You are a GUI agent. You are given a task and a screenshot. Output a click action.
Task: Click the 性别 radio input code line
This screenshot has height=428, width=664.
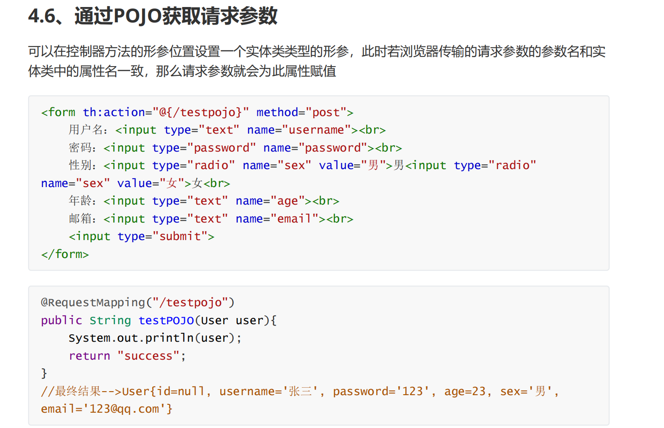tap(302, 166)
